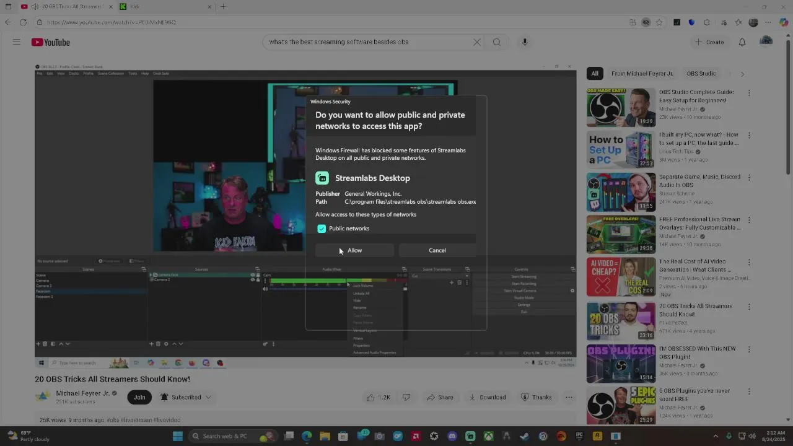Open the YouTube notifications bell

point(742,42)
